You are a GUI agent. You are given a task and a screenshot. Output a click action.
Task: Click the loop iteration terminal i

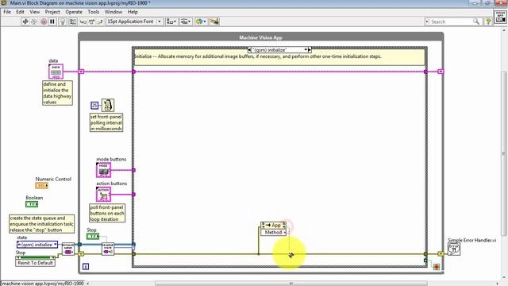coord(86,267)
